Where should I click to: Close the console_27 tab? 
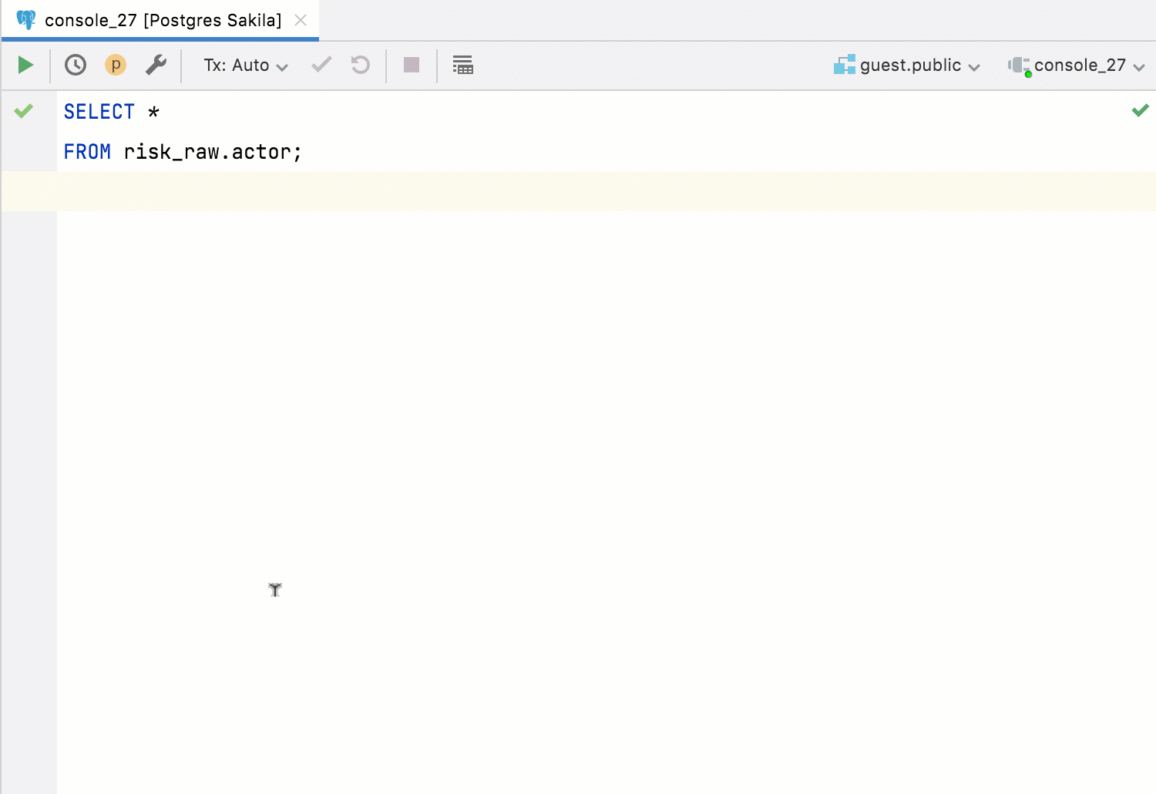(301, 20)
